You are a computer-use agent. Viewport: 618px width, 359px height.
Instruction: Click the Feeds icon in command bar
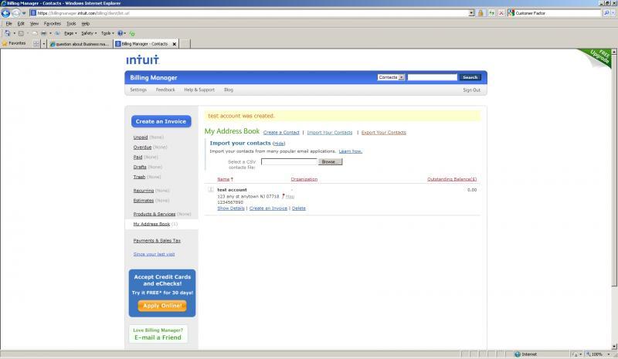[x=22, y=33]
